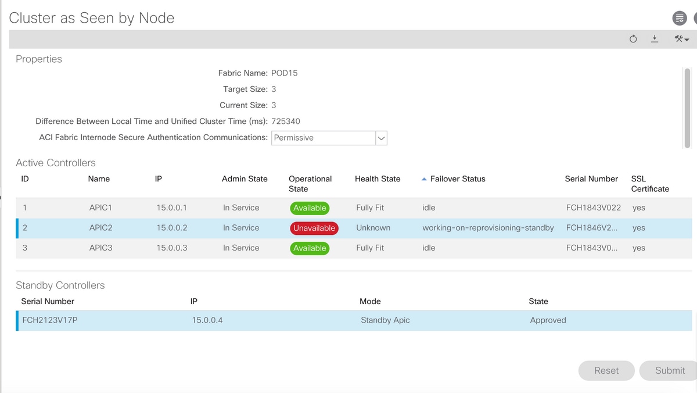Screen dimensions: 697x393
Task: Click the red Unavailable badge for APIC2
Action: click(x=314, y=228)
